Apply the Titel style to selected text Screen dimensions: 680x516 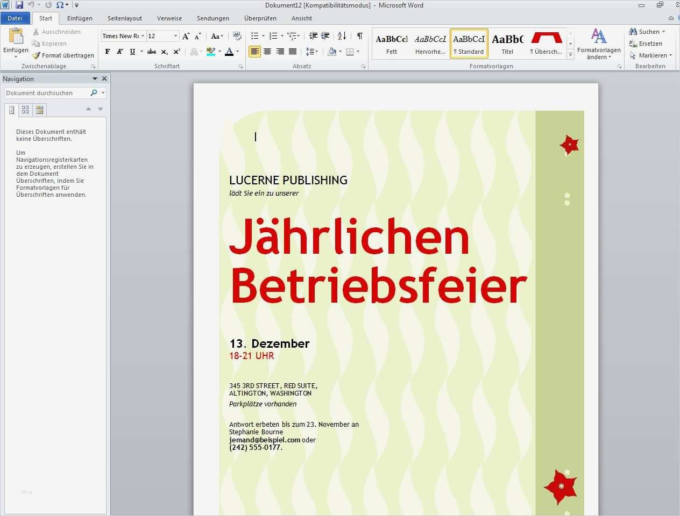(x=507, y=42)
